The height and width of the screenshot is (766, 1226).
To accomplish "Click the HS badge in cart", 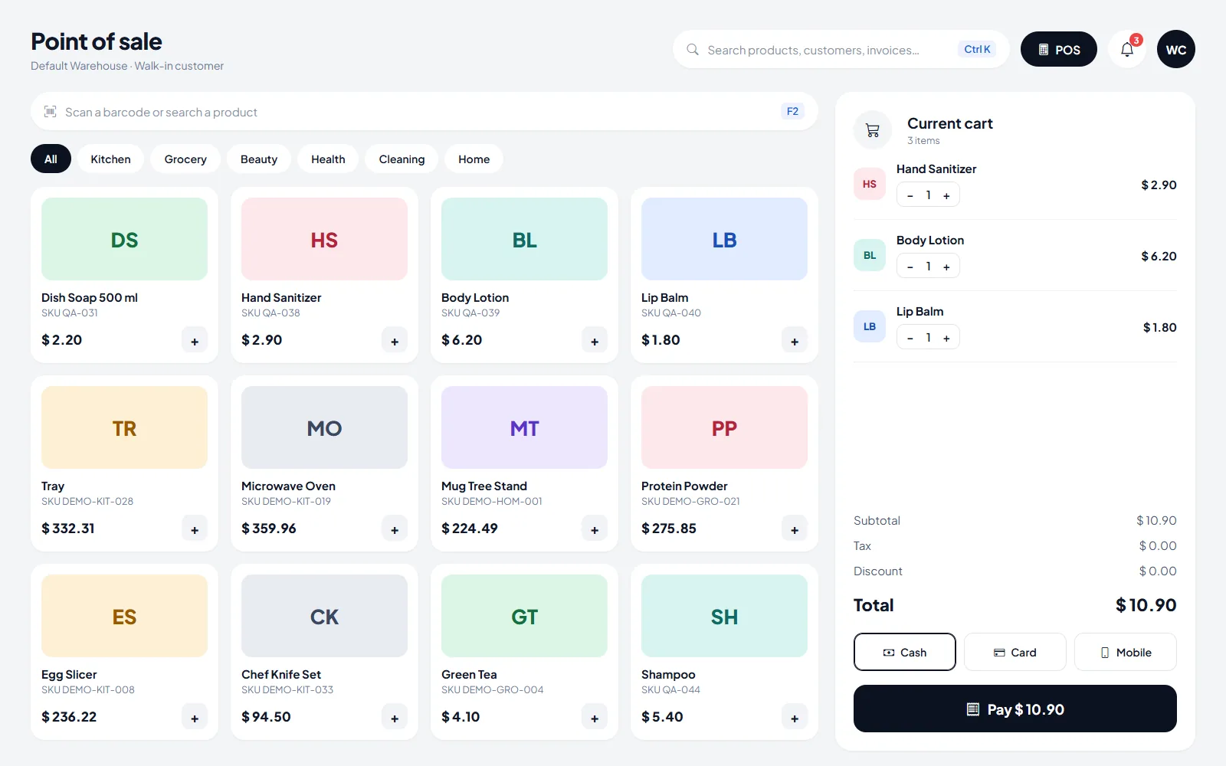I will pyautogui.click(x=870, y=184).
